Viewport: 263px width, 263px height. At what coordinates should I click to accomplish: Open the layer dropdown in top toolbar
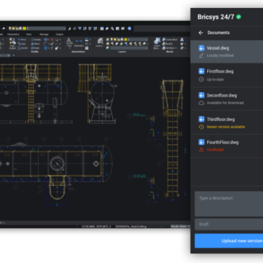(64, 29)
